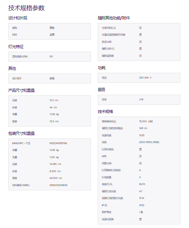Click the 服务 section heading

click(x=102, y=90)
